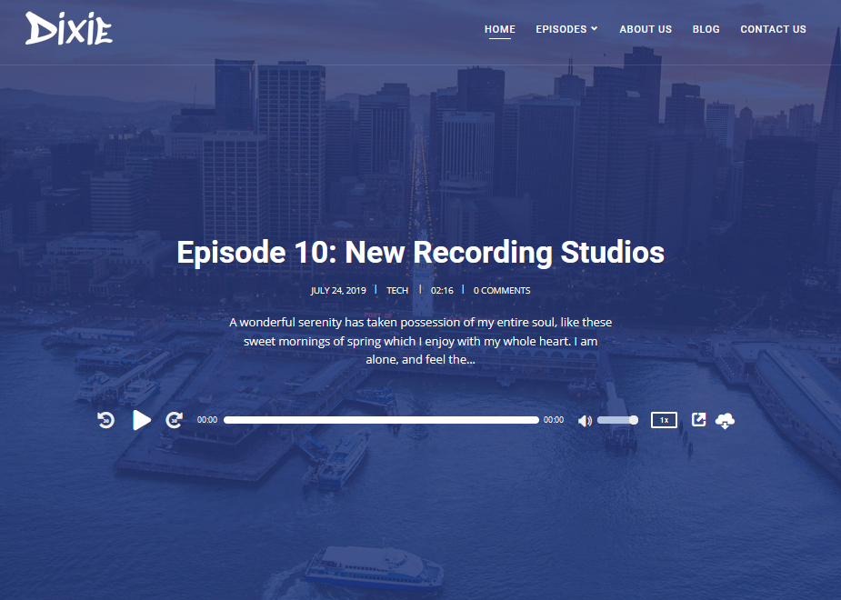Open the About Us page
The image size is (841, 600).
tap(646, 29)
